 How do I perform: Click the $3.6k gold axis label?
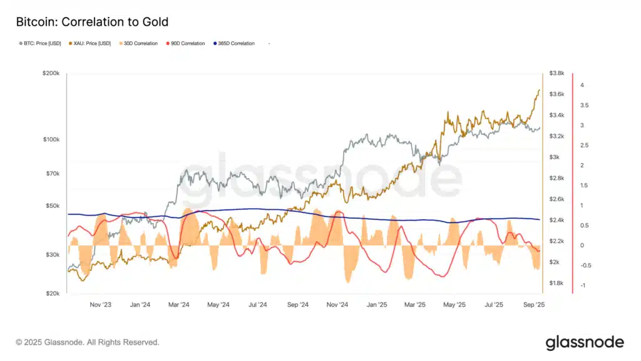(x=556, y=94)
